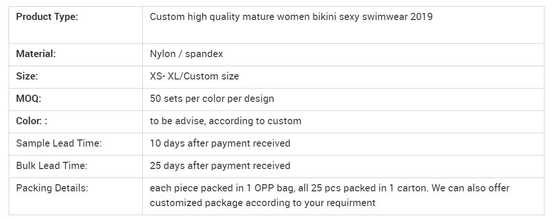Image resolution: width=554 pixels, height=218 pixels.
Task: Click the customized package according text line
Action: point(262,203)
